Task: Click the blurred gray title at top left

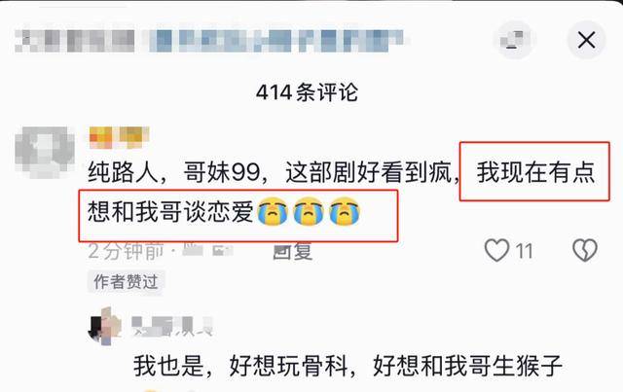Action: [x=75, y=41]
